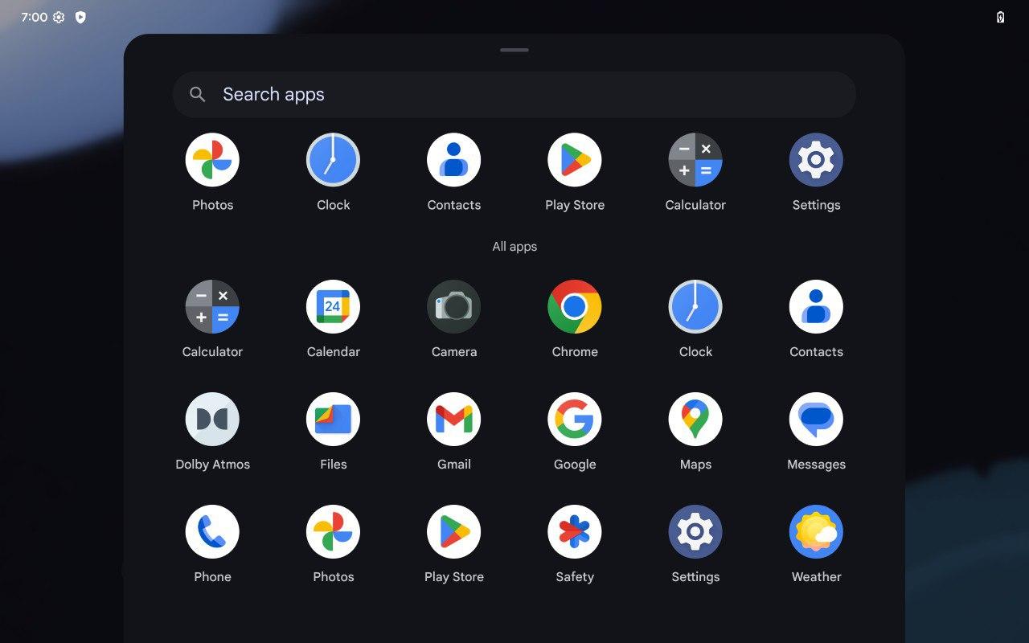Tap the settings gear in the status bar
Viewport: 1029px width, 643px height.
point(59,17)
